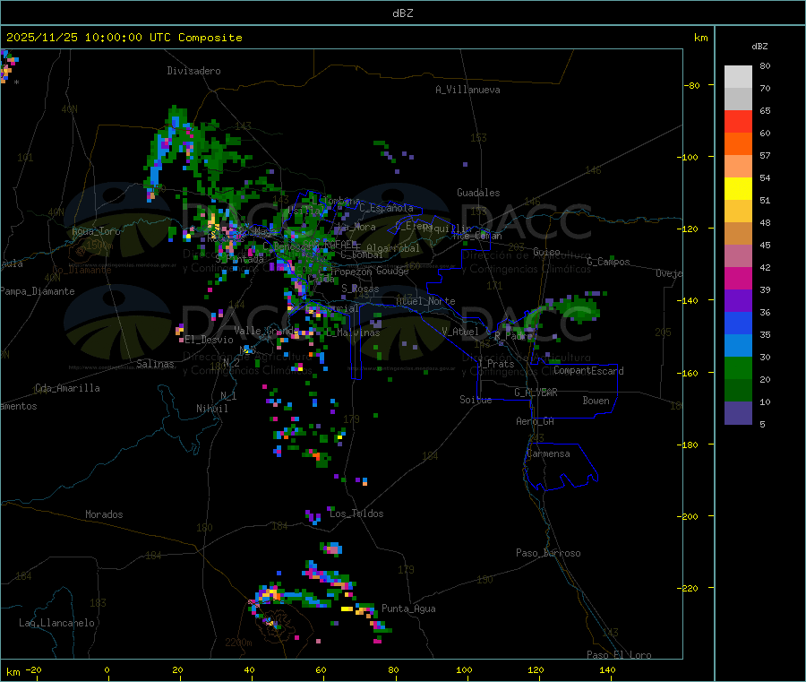Select the "Morados" map label
The height and width of the screenshot is (682, 806).
(x=104, y=514)
